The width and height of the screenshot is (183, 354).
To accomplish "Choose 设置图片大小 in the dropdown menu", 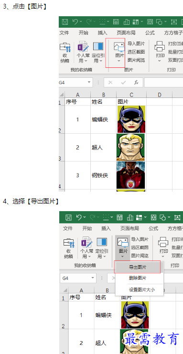I will [x=142, y=290].
